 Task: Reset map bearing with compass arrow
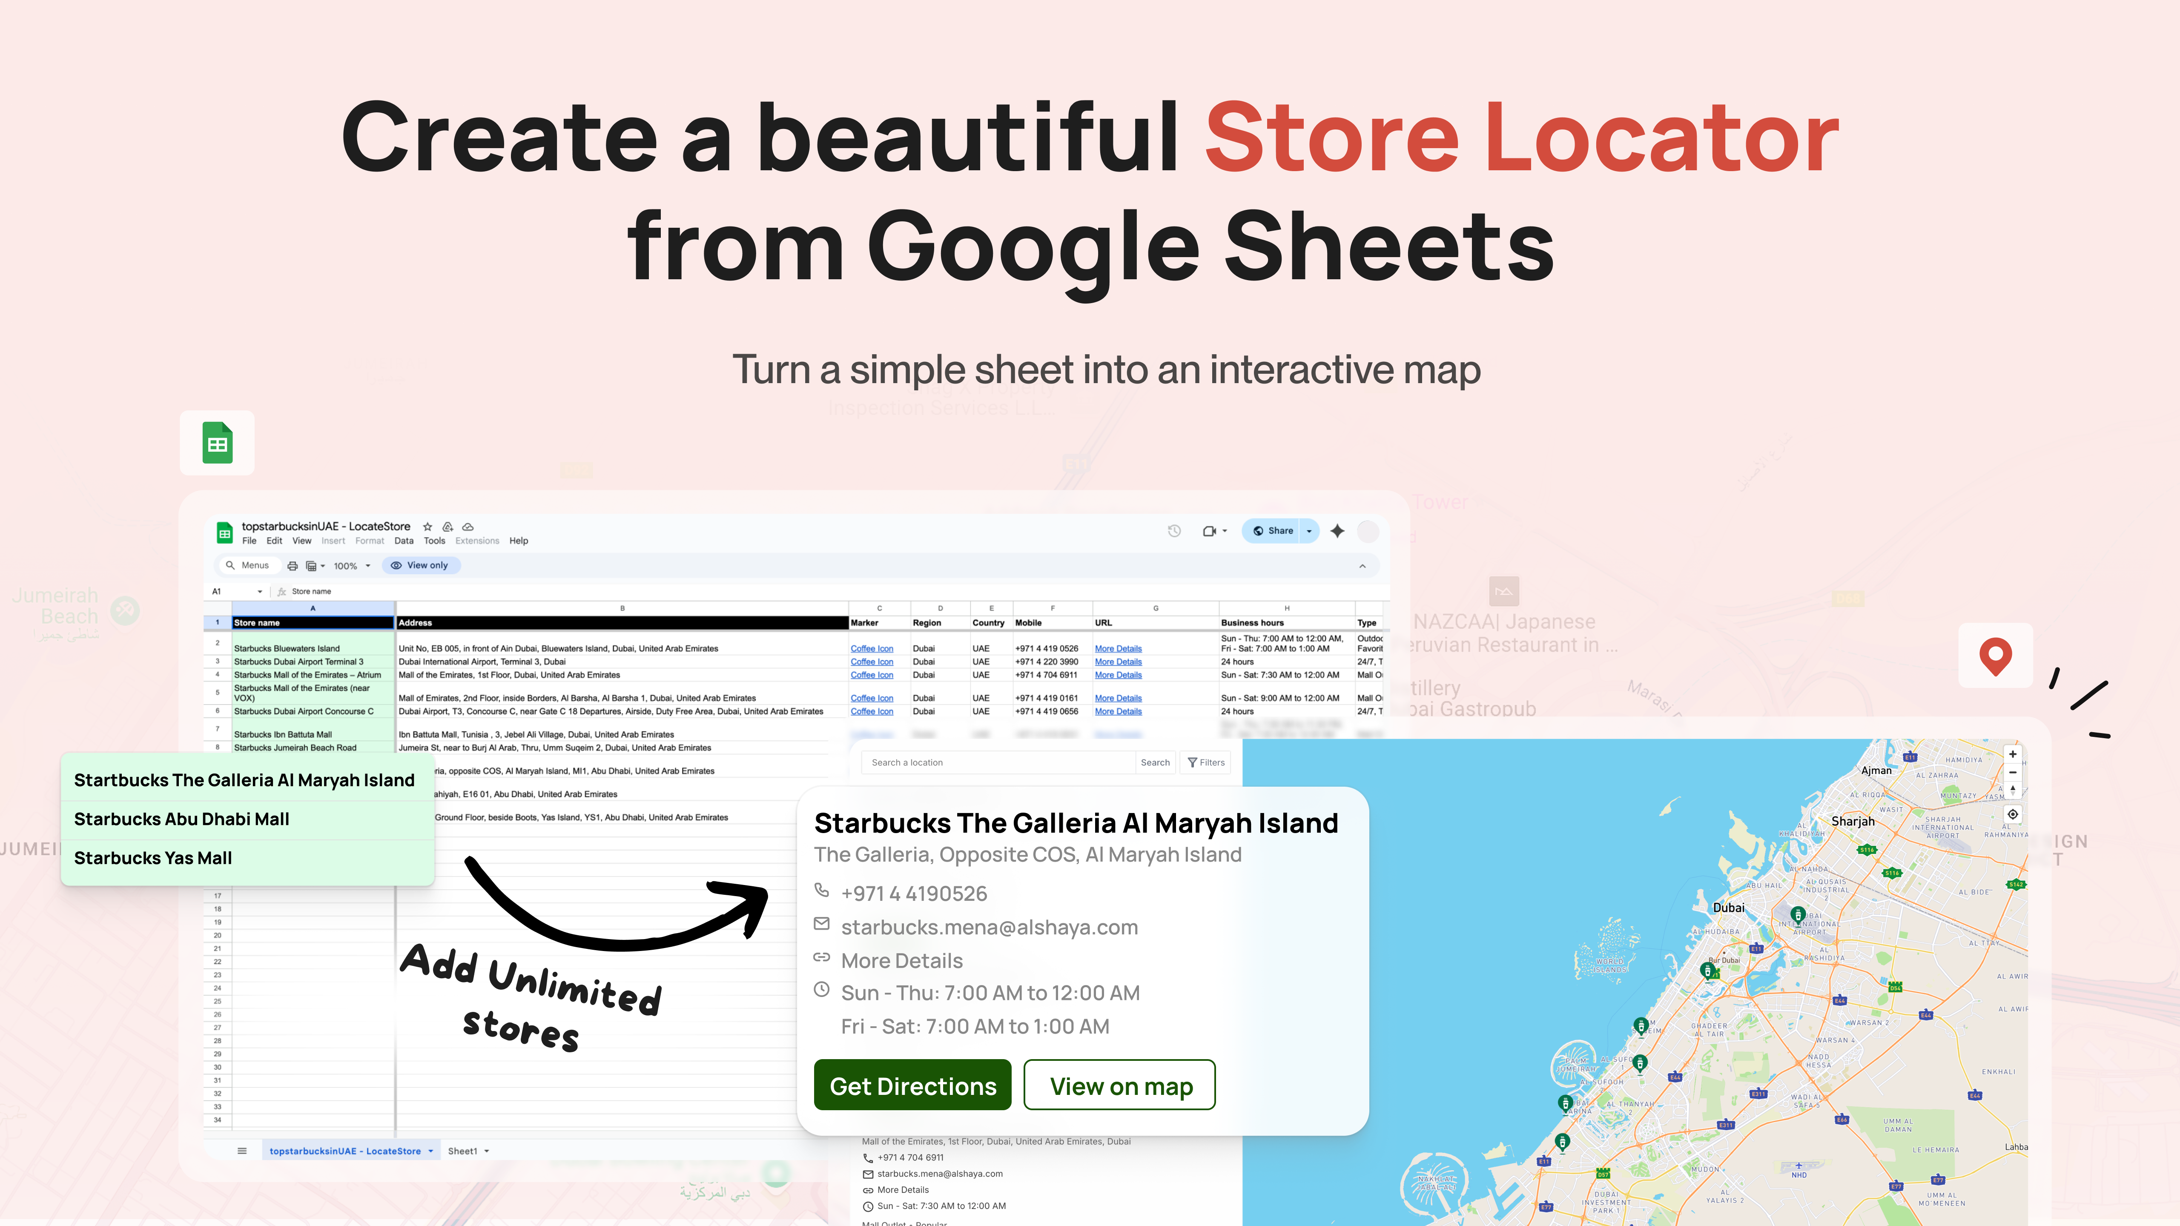pos(2012,790)
